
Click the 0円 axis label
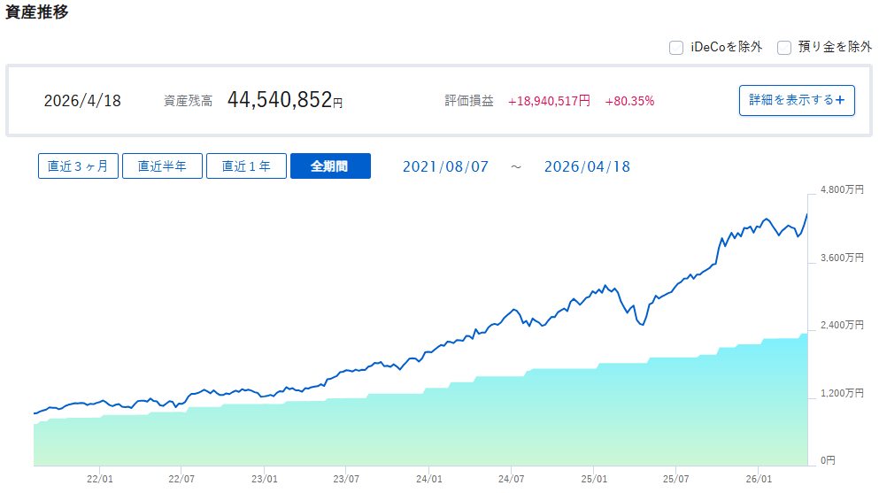point(828,460)
